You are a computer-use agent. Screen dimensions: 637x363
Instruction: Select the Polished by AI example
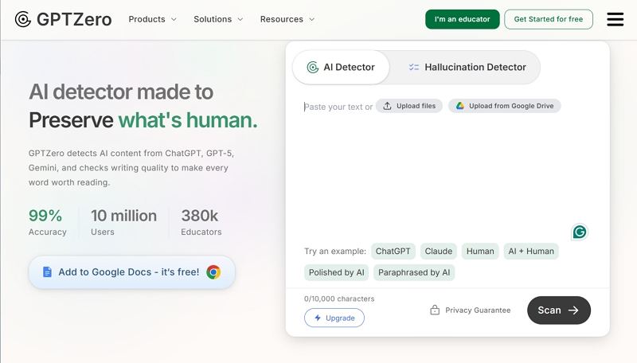[x=336, y=272]
